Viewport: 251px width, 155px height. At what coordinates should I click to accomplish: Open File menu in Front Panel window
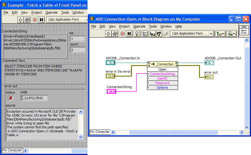point(6,12)
